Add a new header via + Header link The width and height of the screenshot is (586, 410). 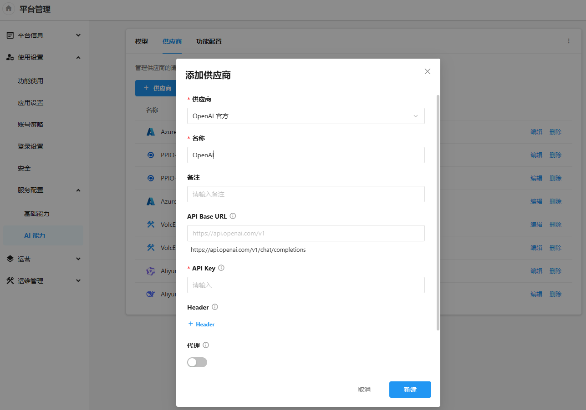(201, 324)
